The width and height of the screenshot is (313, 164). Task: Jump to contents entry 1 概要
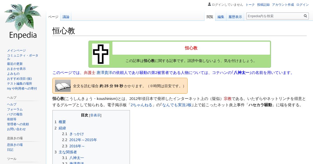point(60,122)
